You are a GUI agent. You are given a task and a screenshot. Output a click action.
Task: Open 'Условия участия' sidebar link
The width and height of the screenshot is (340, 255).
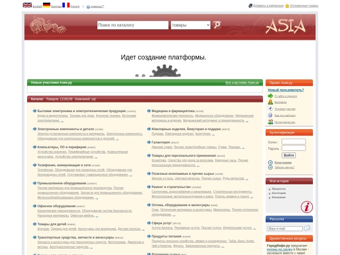point(285,109)
